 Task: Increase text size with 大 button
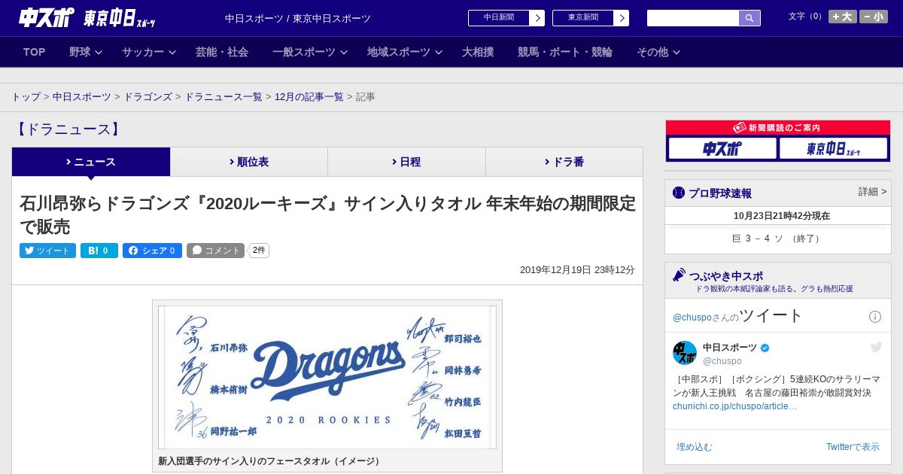pos(843,17)
